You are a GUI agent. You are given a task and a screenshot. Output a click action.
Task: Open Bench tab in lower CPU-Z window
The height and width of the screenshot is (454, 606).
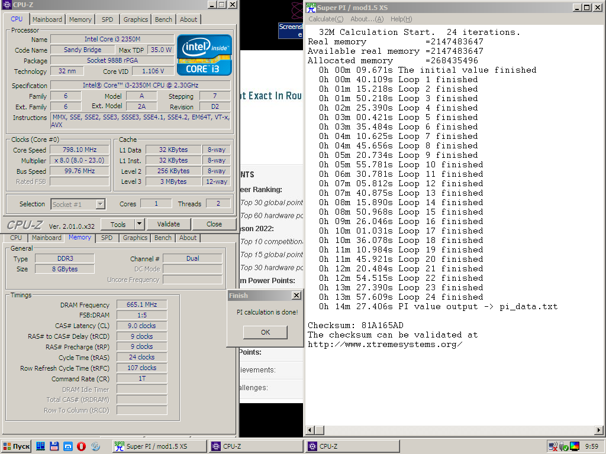click(163, 238)
